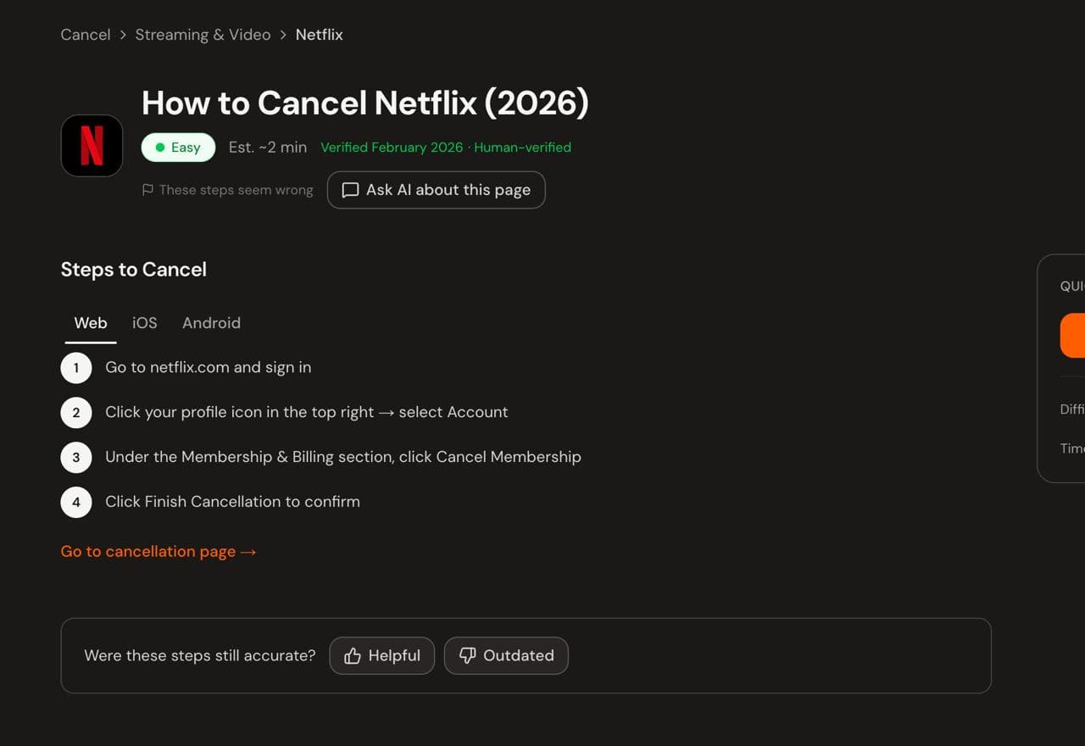Go to the Cancel breadcrumb link
Image resolution: width=1085 pixels, height=746 pixels.
coord(86,35)
